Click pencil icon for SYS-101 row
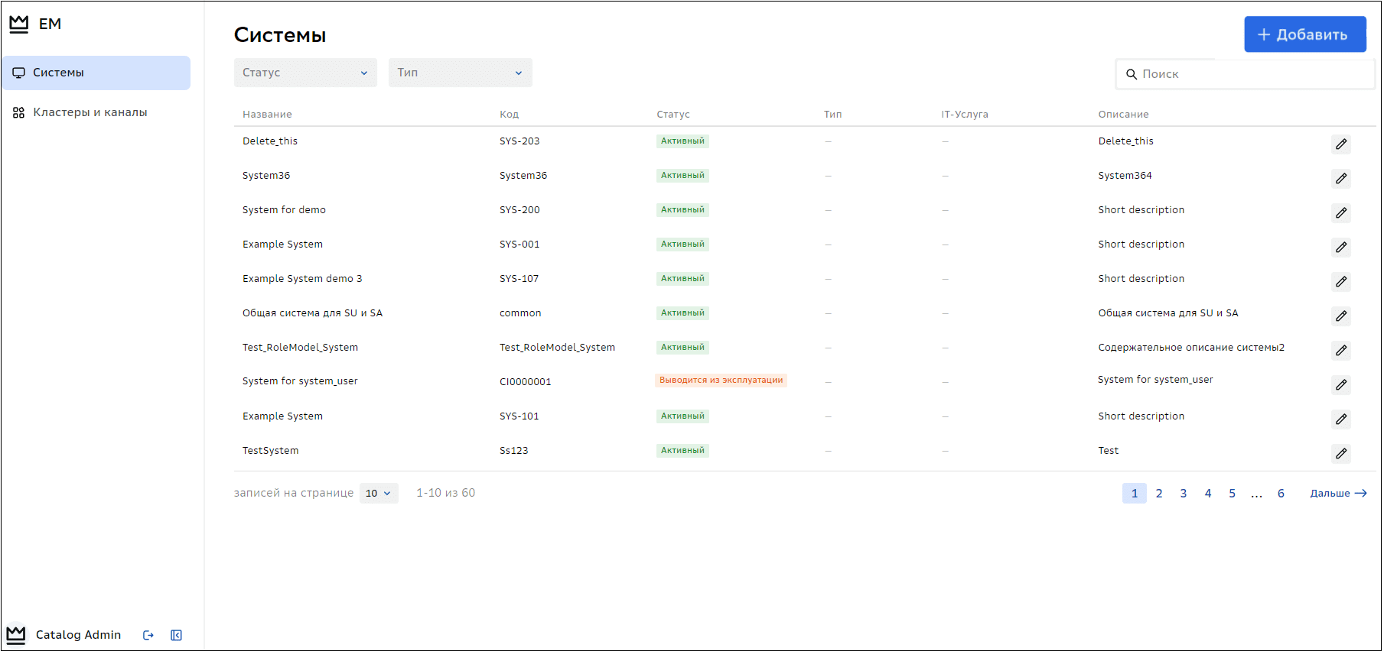Screen dimensions: 1384x651 point(1341,419)
